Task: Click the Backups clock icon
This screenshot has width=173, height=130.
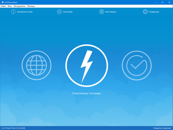Action: [x=13, y=12]
